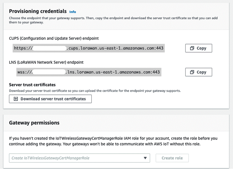The width and height of the screenshot is (233, 169).
Task: Select the LNS wss endpoint URL field
Action: (x=88, y=72)
